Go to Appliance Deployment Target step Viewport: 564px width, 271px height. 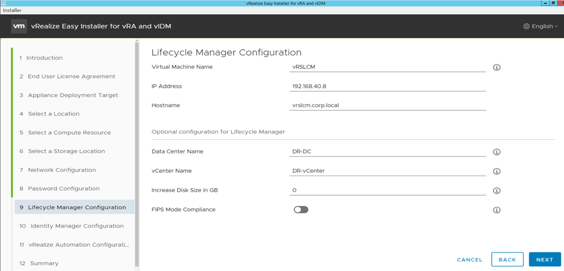point(69,95)
